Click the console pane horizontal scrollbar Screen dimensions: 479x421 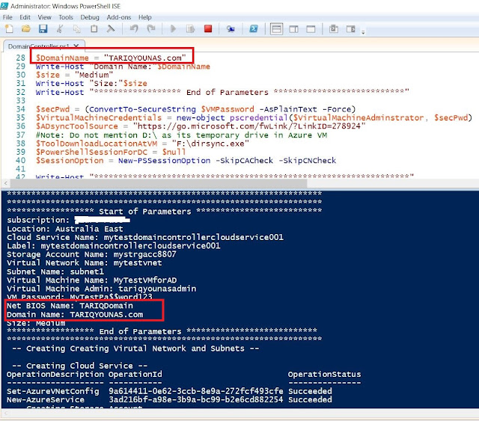tap(239, 413)
